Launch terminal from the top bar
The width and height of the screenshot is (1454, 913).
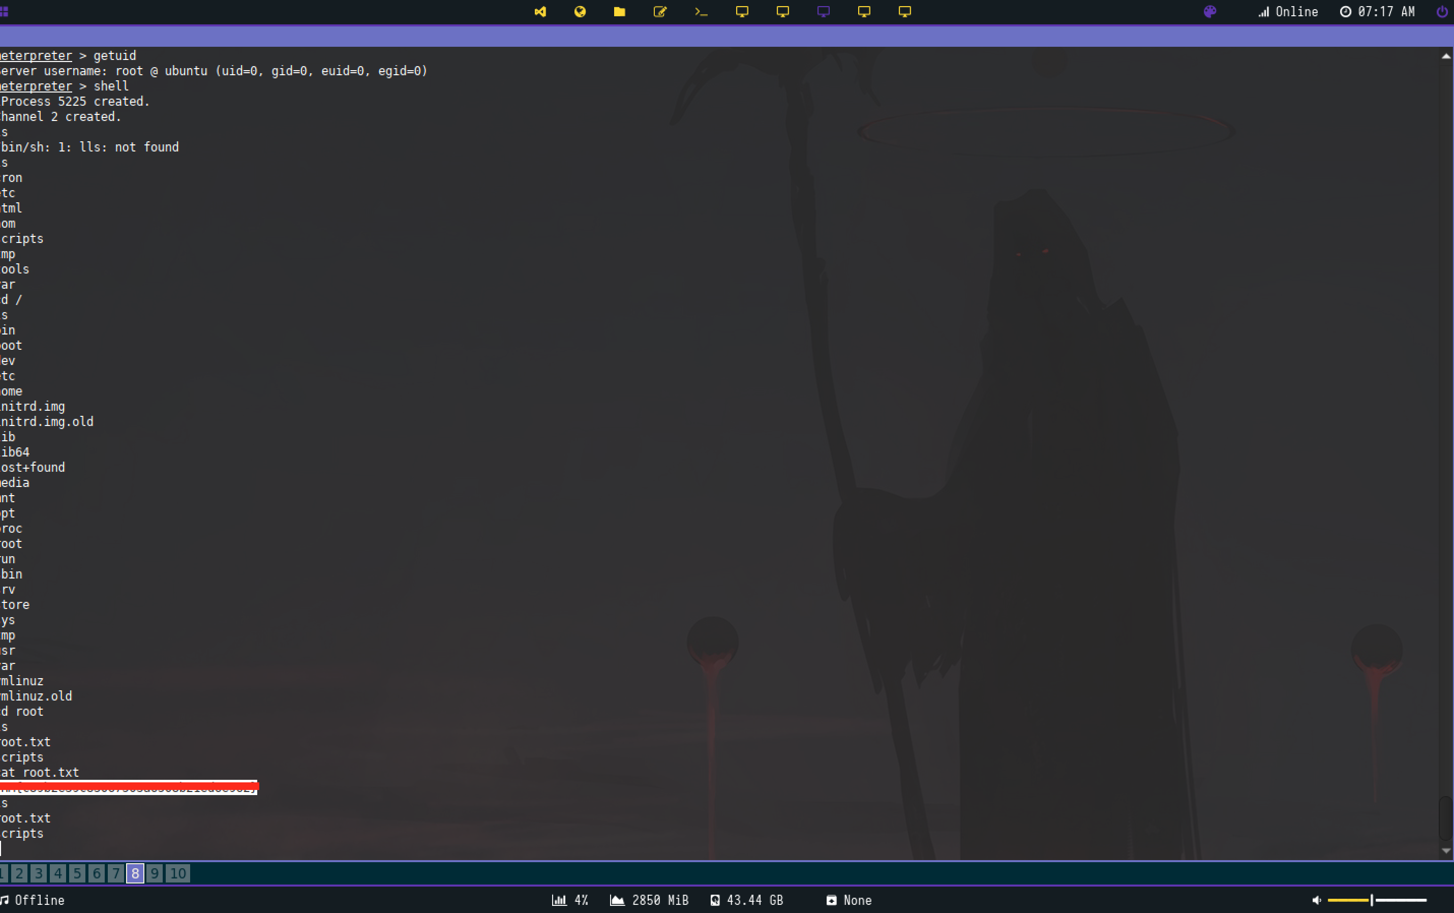pyautogui.click(x=701, y=12)
